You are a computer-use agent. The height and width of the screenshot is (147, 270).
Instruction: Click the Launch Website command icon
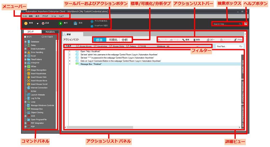pyautogui.click(x=29, y=95)
